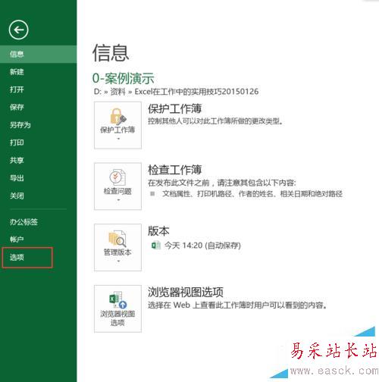
Task: Open the 浏览器视图选项 icon button
Action: point(117,308)
